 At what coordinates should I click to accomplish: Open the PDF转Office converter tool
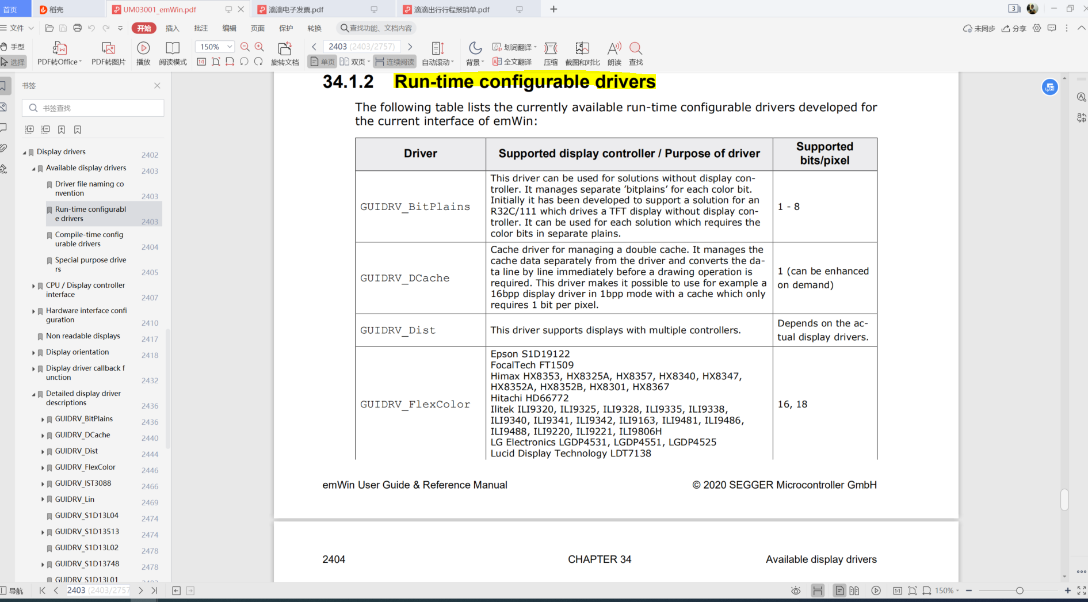59,54
